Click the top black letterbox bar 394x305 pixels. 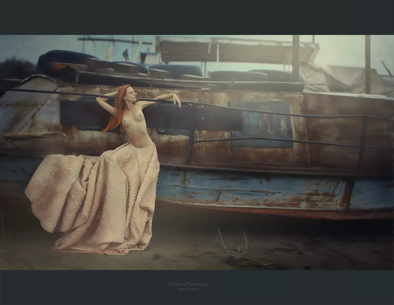point(197,17)
